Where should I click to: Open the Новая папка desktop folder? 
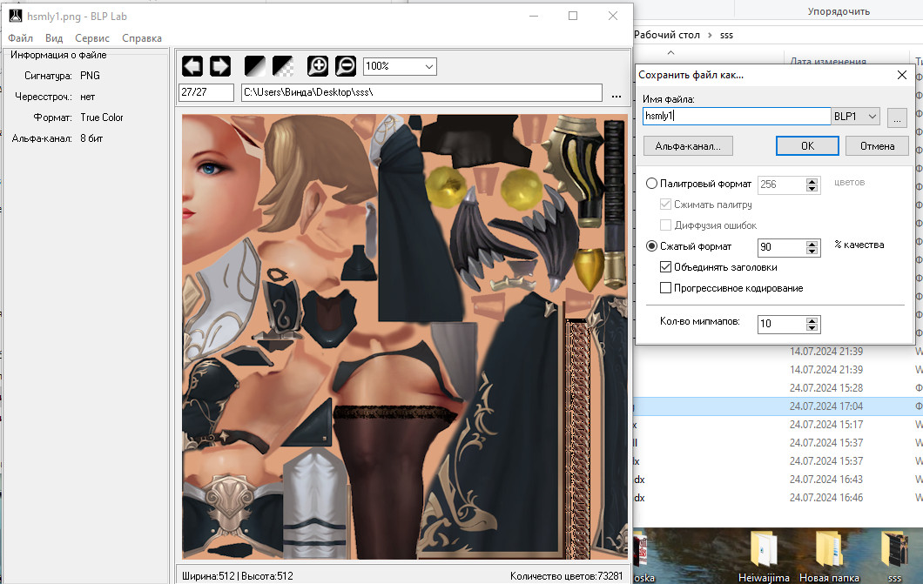[x=829, y=556]
